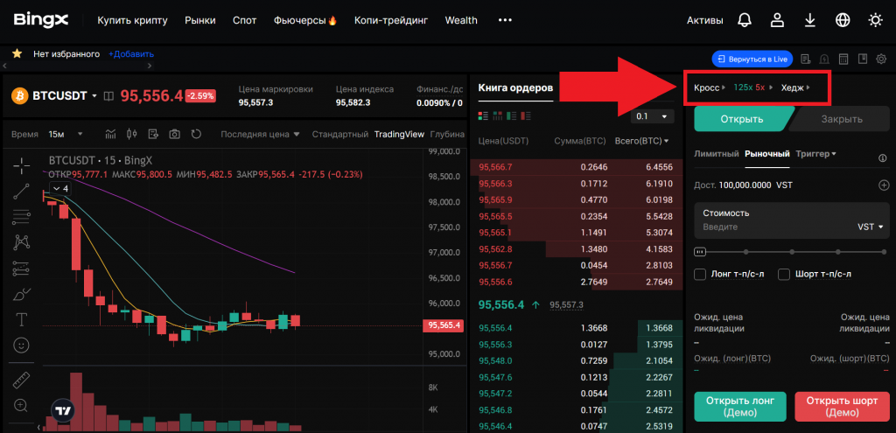This screenshot has width=896, height=433.
Task: Click the Вернуться в Live button
Action: click(x=752, y=59)
